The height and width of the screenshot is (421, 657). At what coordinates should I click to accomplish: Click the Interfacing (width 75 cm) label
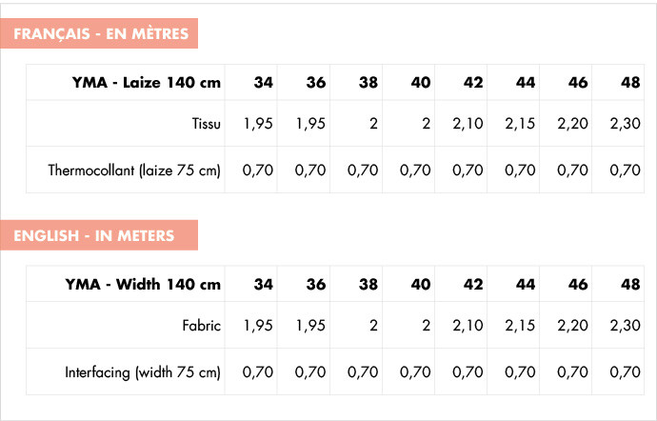[143, 372]
